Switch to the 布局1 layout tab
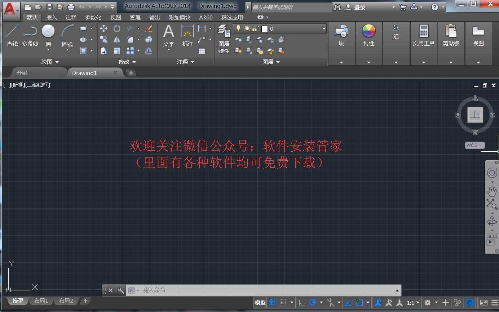 [x=41, y=301]
